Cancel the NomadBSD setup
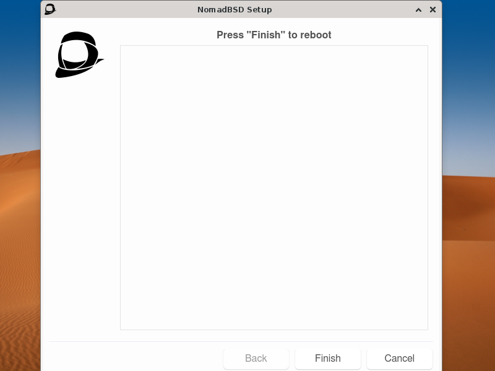The height and width of the screenshot is (371, 495). (x=399, y=359)
